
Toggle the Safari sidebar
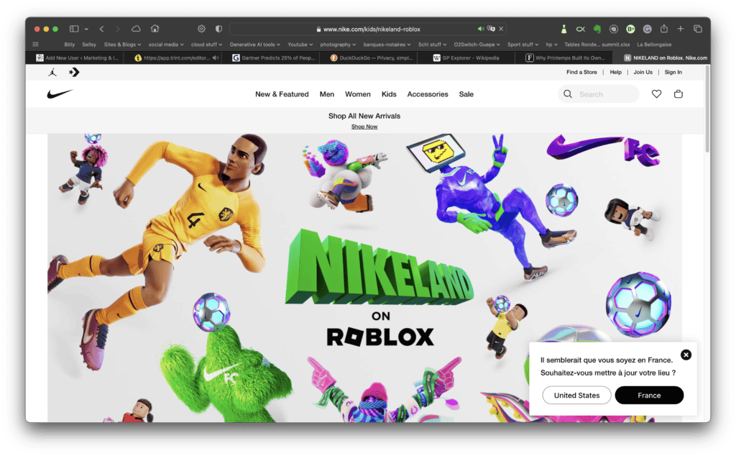point(74,29)
